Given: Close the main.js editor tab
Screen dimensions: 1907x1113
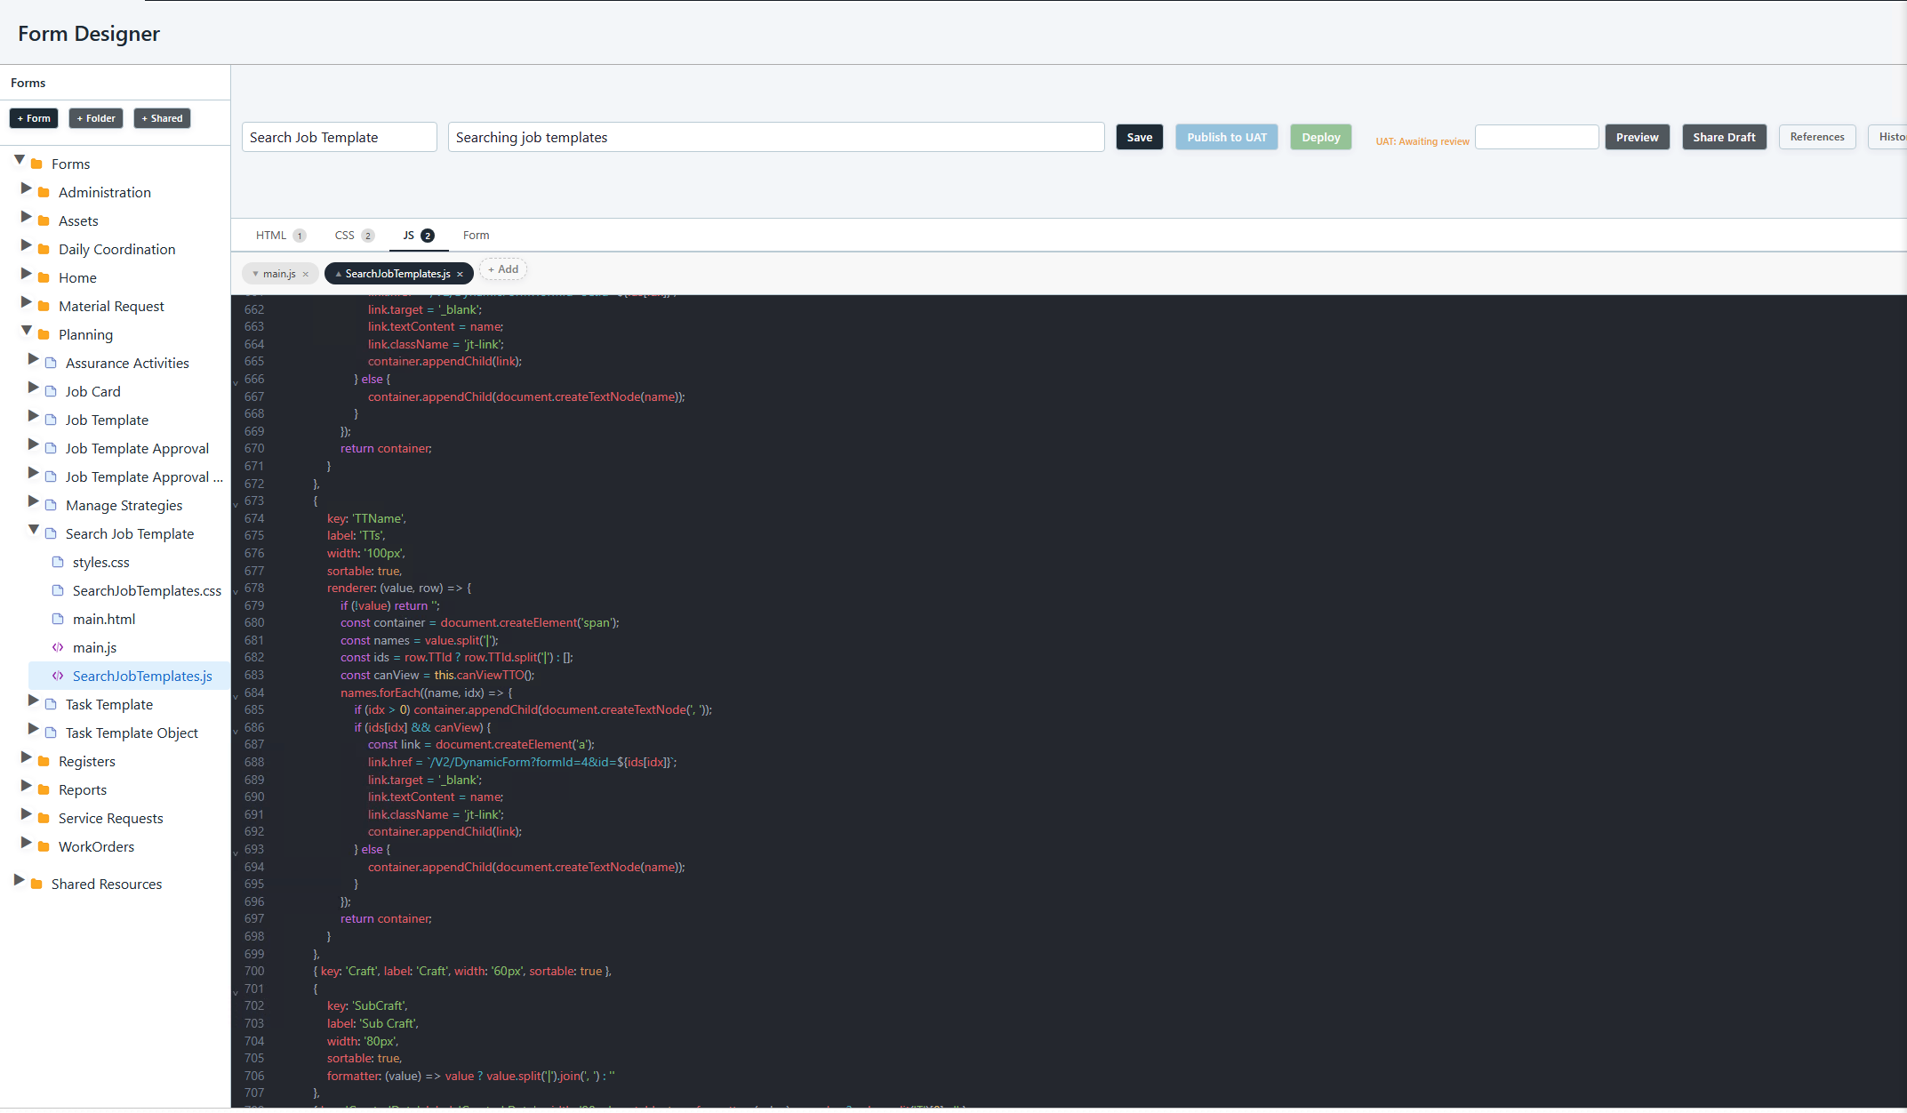Looking at the screenshot, I should (x=306, y=273).
